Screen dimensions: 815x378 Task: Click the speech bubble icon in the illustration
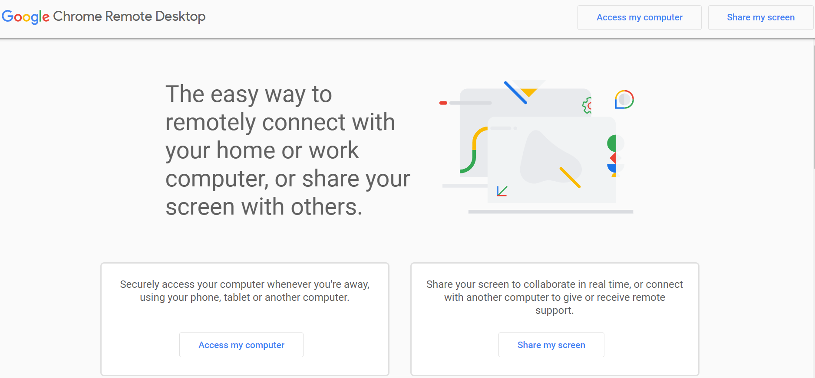(x=624, y=99)
